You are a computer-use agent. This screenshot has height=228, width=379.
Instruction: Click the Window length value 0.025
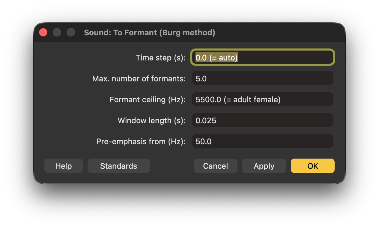(x=206, y=120)
